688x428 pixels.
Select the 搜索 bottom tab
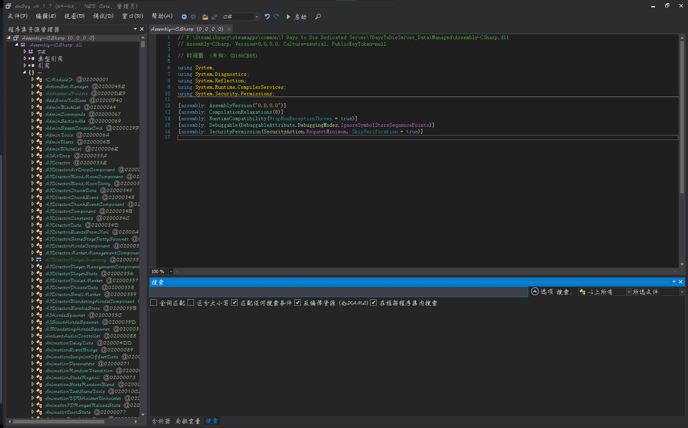click(x=212, y=421)
